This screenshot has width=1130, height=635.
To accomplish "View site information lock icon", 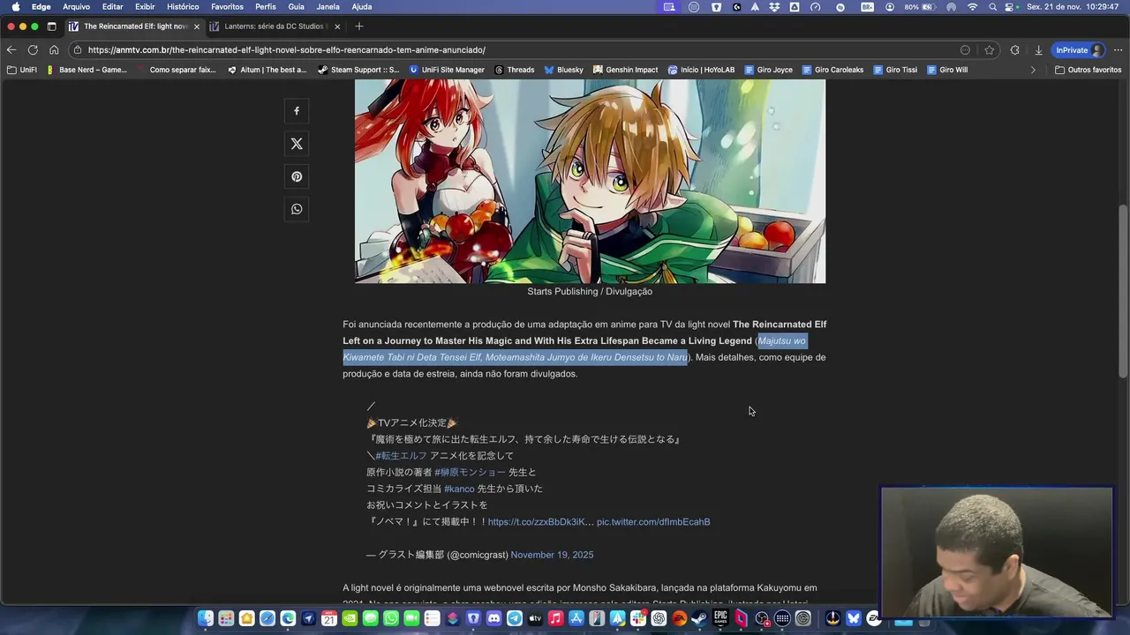I will (78, 50).
